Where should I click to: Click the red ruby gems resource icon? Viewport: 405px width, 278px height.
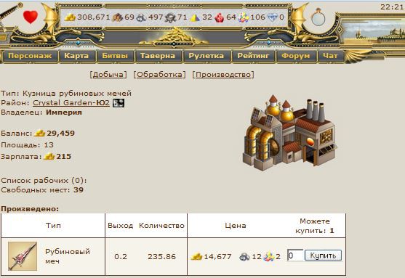click(220, 17)
